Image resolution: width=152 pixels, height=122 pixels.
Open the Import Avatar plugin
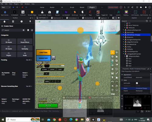(42, 13)
